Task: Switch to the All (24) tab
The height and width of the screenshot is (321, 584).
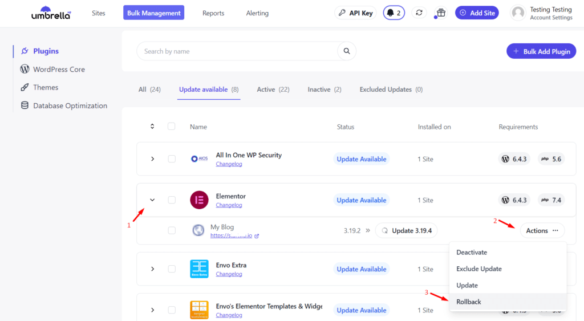Action: (x=149, y=90)
